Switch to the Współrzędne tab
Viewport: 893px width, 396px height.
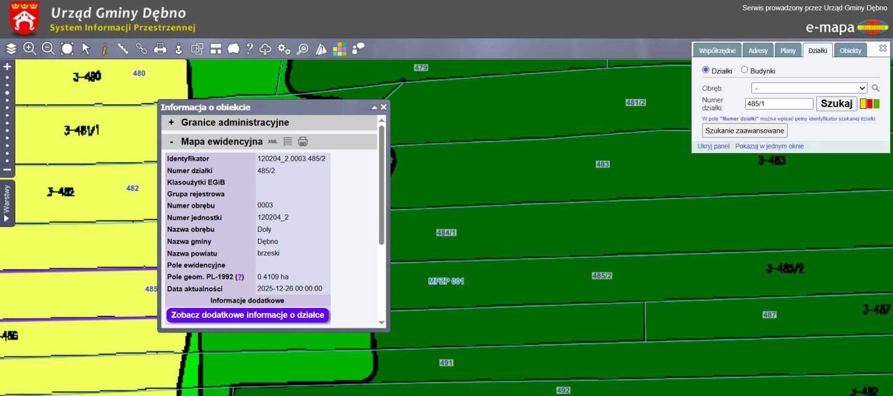(x=717, y=50)
